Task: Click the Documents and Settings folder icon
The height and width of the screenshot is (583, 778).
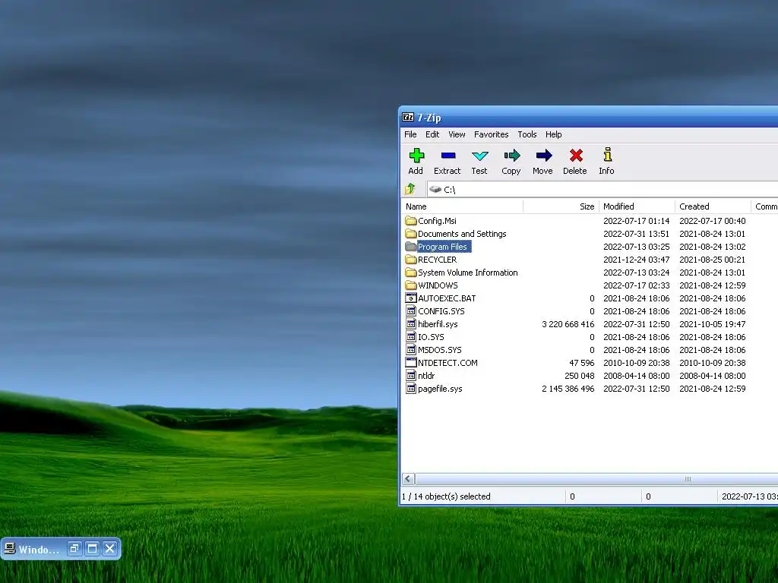Action: pyautogui.click(x=410, y=234)
